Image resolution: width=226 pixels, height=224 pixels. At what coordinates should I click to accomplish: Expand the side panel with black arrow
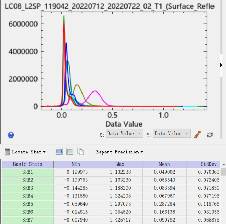coord(221,65)
